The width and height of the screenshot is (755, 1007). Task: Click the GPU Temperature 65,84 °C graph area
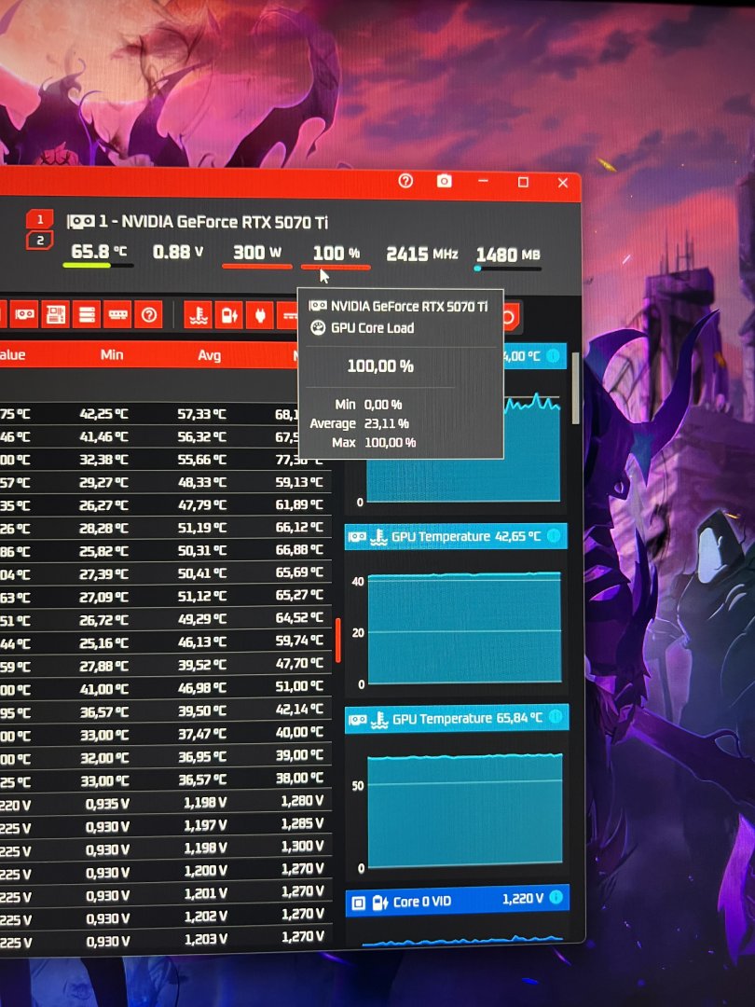tap(465, 810)
